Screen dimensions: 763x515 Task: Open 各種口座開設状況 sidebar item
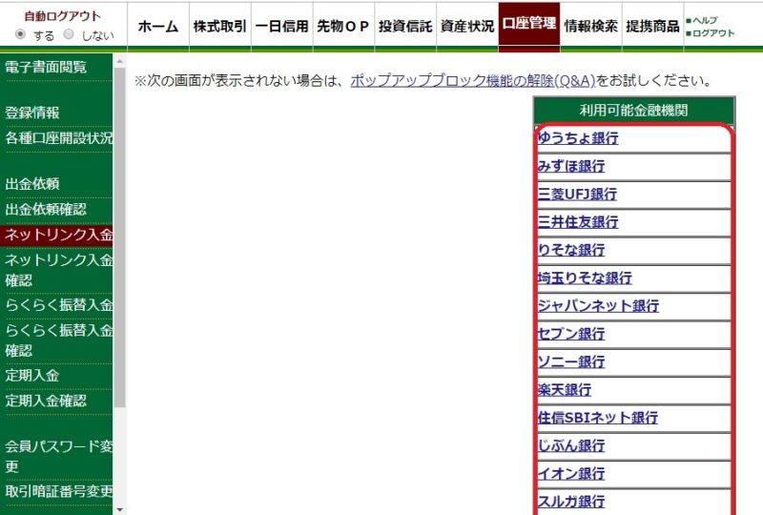pyautogui.click(x=58, y=138)
